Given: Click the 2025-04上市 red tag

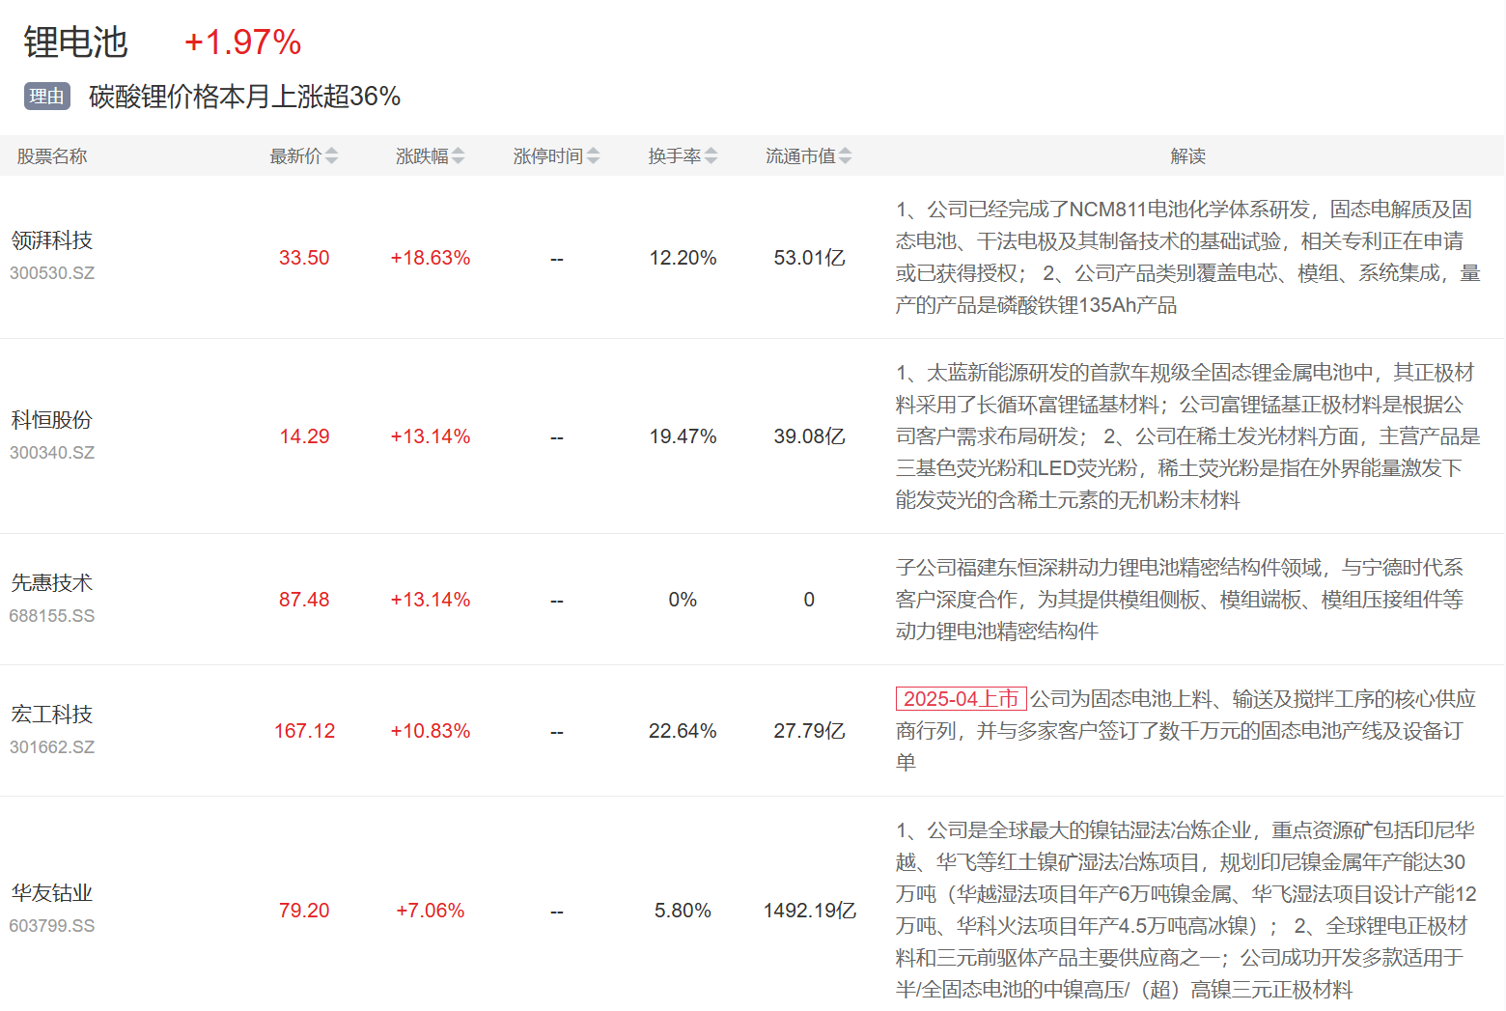Looking at the screenshot, I should coord(961,698).
